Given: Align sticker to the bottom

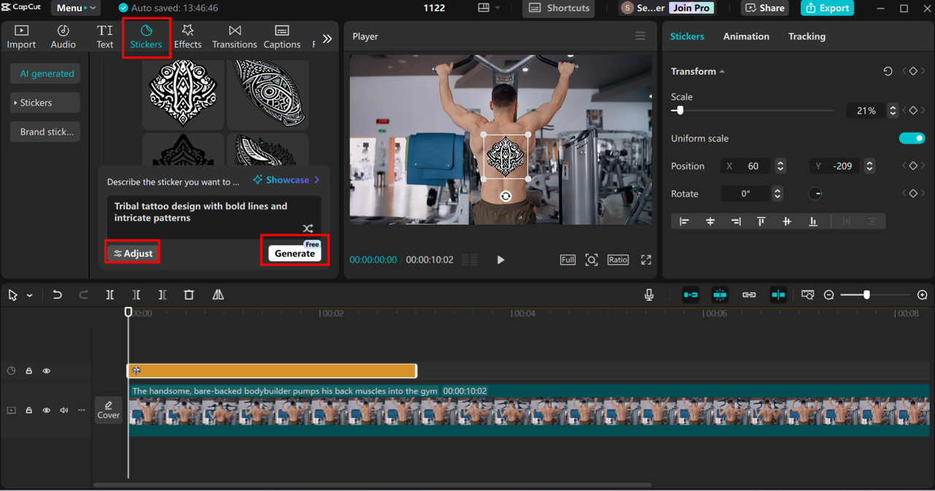Looking at the screenshot, I should 813,222.
